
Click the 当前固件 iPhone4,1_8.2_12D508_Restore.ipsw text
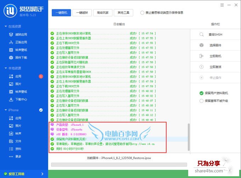pyautogui.click(x=119, y=158)
